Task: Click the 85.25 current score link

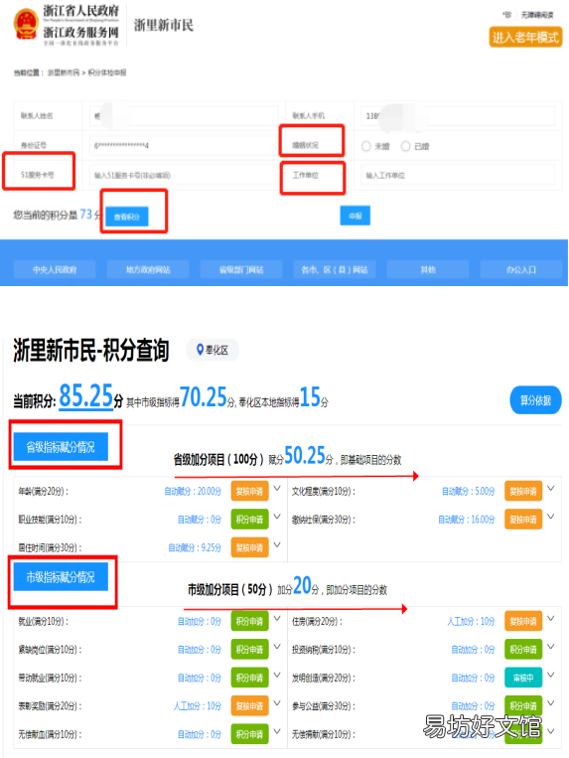Action: (85, 396)
